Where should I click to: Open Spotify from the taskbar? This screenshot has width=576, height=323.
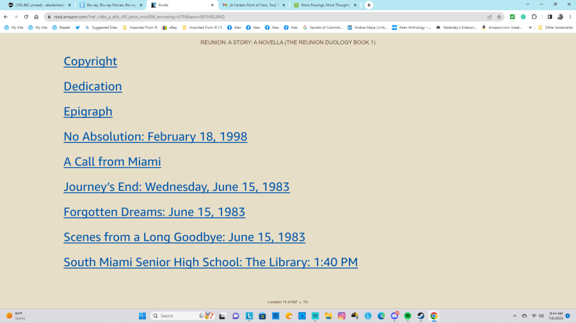click(x=408, y=316)
